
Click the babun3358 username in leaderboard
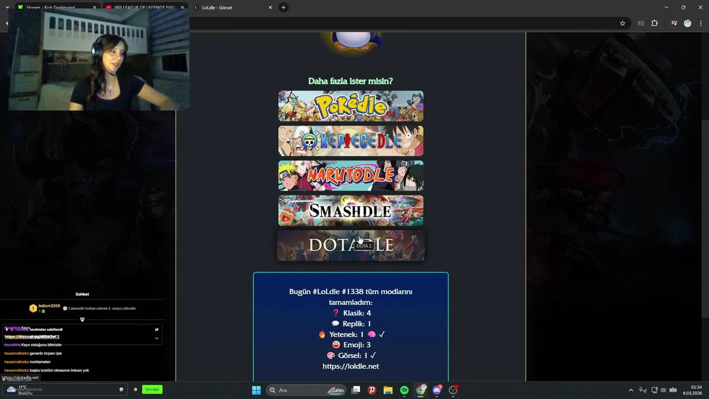pyautogui.click(x=49, y=306)
